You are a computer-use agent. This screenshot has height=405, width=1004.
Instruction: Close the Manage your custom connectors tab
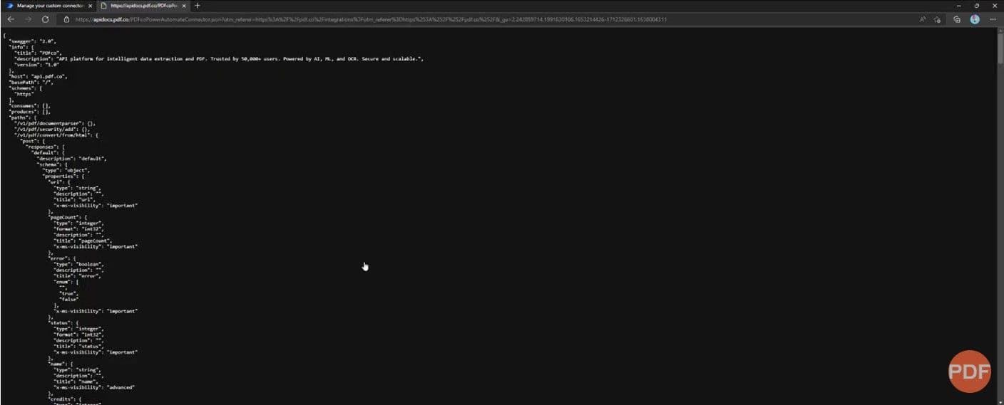point(90,6)
